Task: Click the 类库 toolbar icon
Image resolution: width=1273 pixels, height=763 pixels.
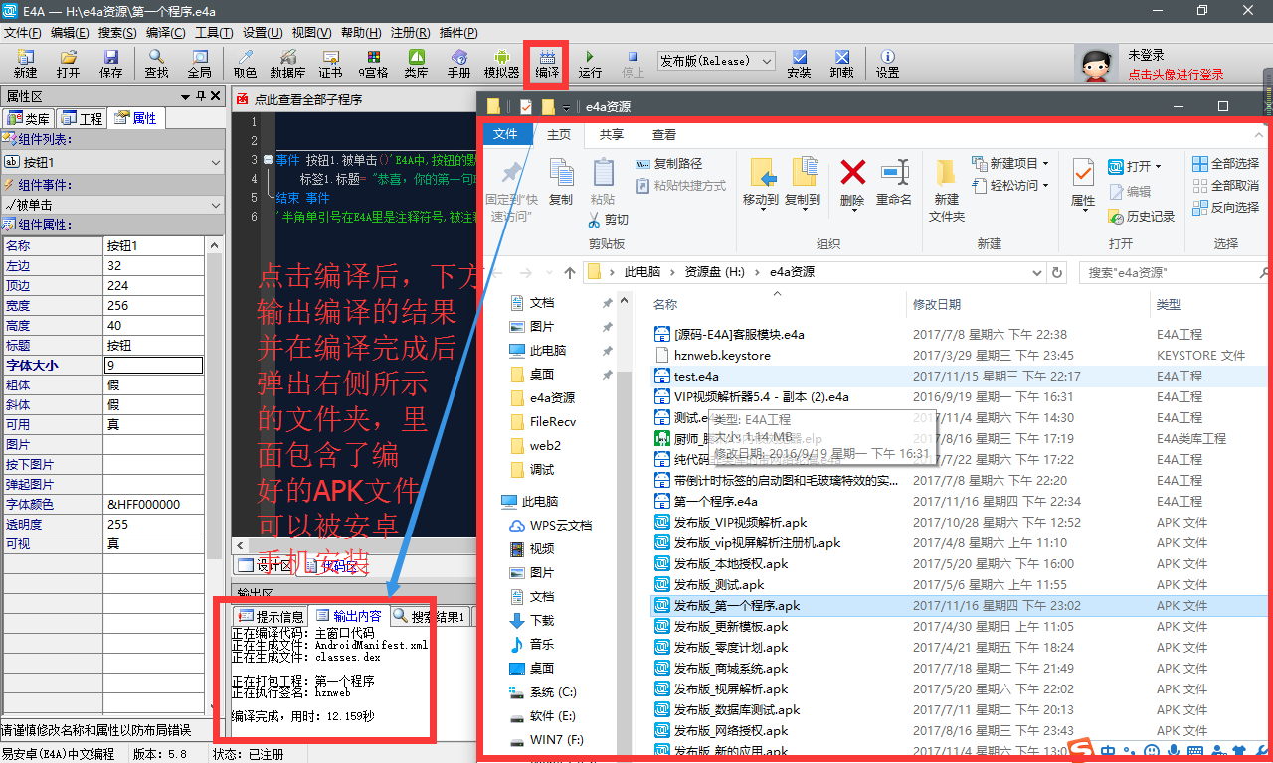Action: pos(416,64)
